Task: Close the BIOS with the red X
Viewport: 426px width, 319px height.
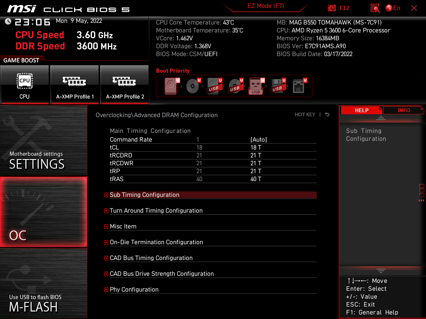Action: [x=414, y=8]
